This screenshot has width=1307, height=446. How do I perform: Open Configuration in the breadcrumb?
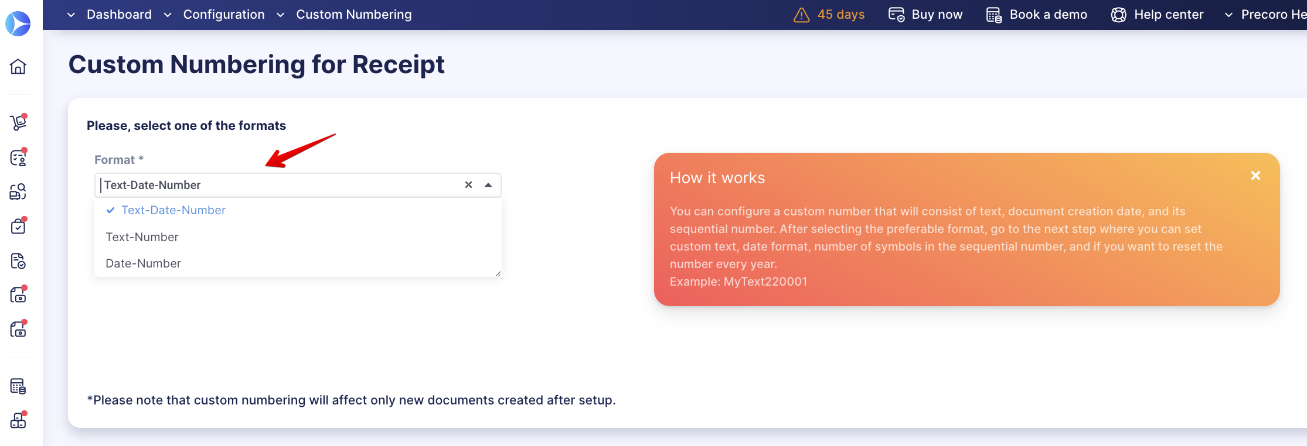(x=224, y=15)
